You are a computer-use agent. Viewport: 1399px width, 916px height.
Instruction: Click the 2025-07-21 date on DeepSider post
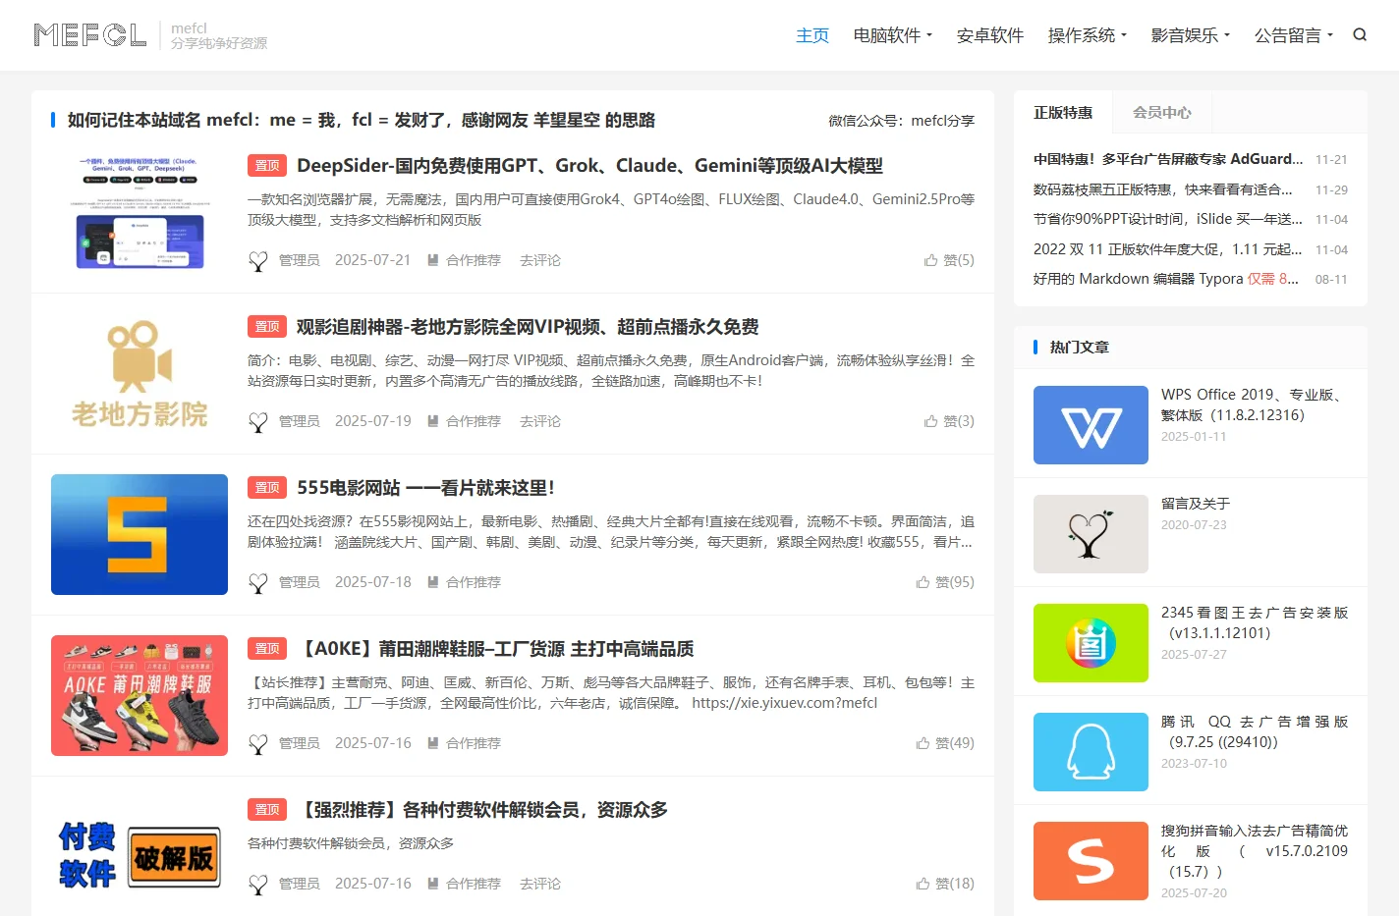(372, 260)
